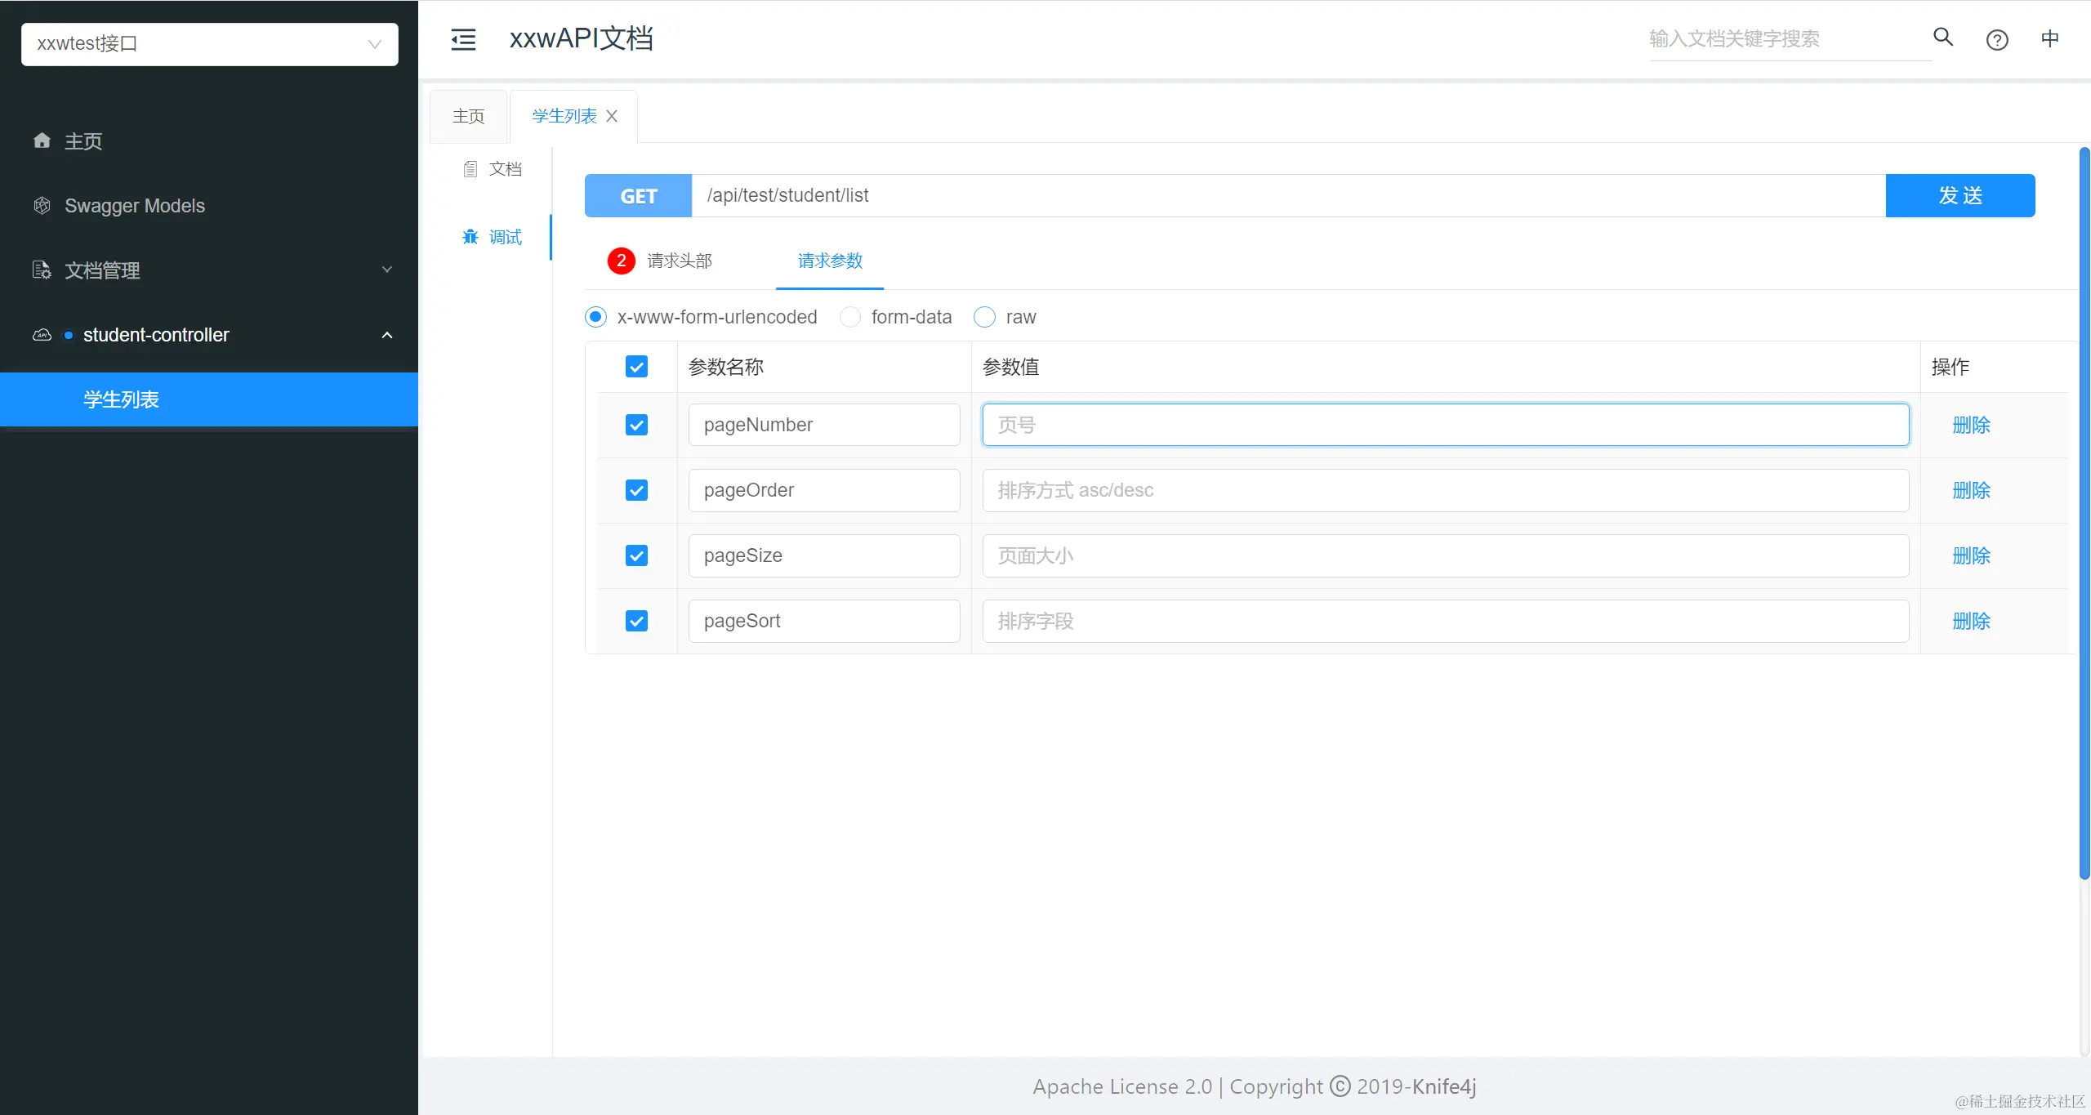Click 删除 for the pageSort row
This screenshot has width=2091, height=1115.
[x=1971, y=621]
